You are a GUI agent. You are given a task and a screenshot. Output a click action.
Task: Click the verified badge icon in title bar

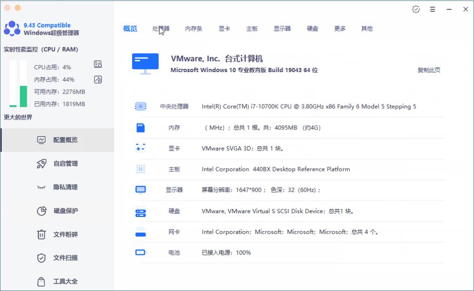416,9
